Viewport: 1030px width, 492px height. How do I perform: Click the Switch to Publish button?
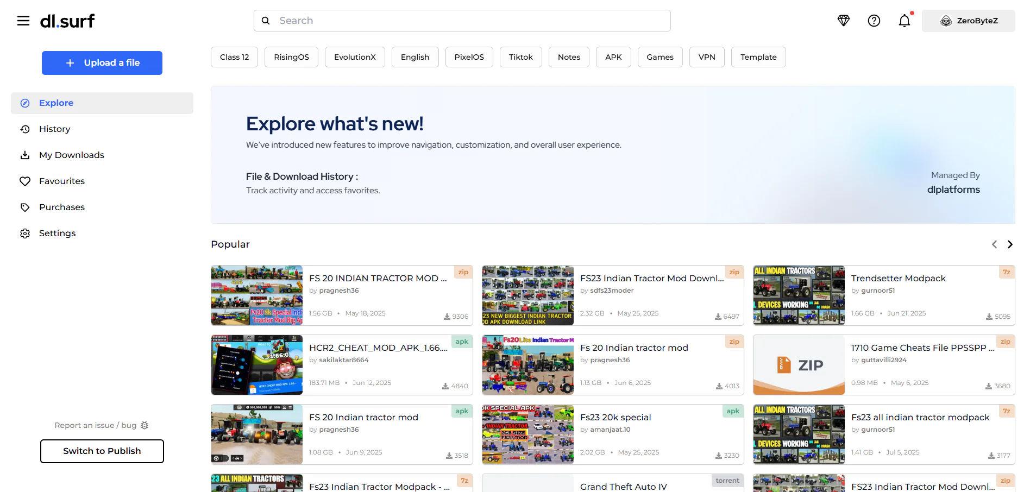102,451
